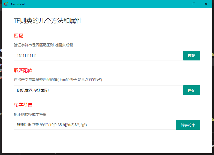The height and width of the screenshot is (155, 214).
Task: Close the Document window
Action: click(x=206, y=4)
